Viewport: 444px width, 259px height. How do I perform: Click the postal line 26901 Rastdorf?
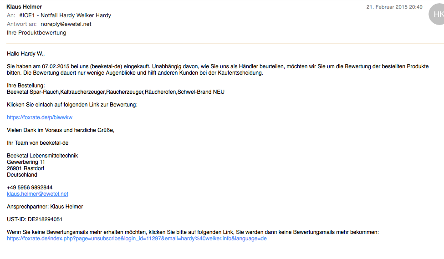click(x=26, y=168)
